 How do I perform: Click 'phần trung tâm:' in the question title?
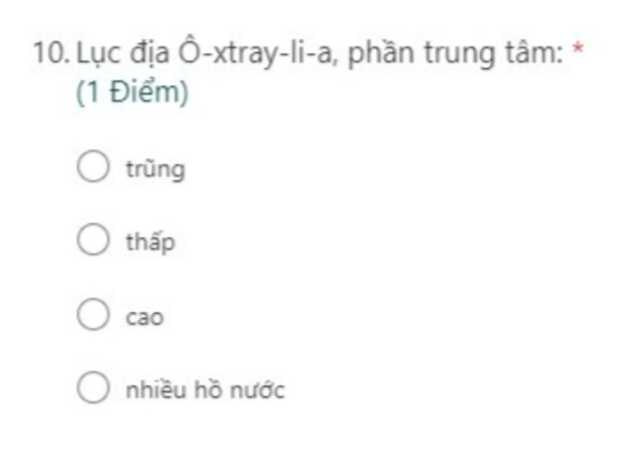pyautogui.click(x=455, y=54)
